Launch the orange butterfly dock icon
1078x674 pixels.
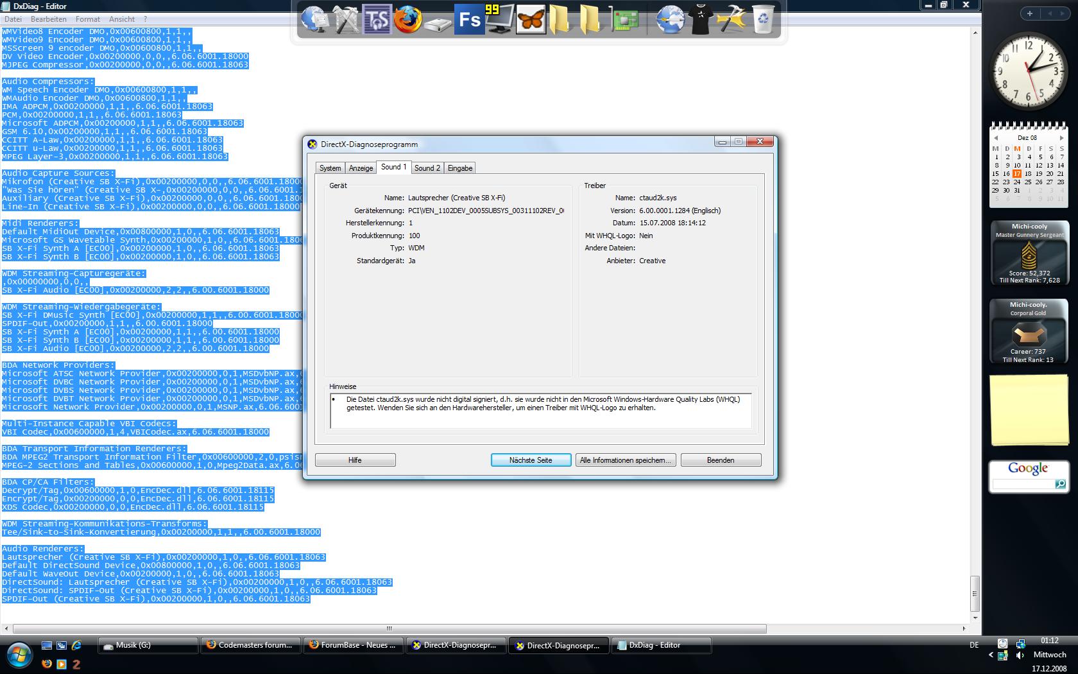531,19
